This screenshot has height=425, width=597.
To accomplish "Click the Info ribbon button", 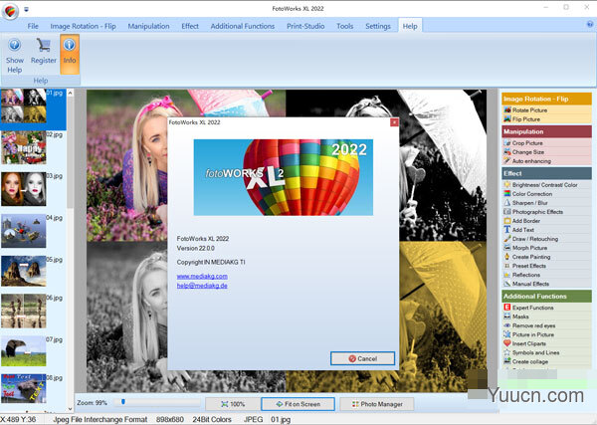I will pos(70,54).
